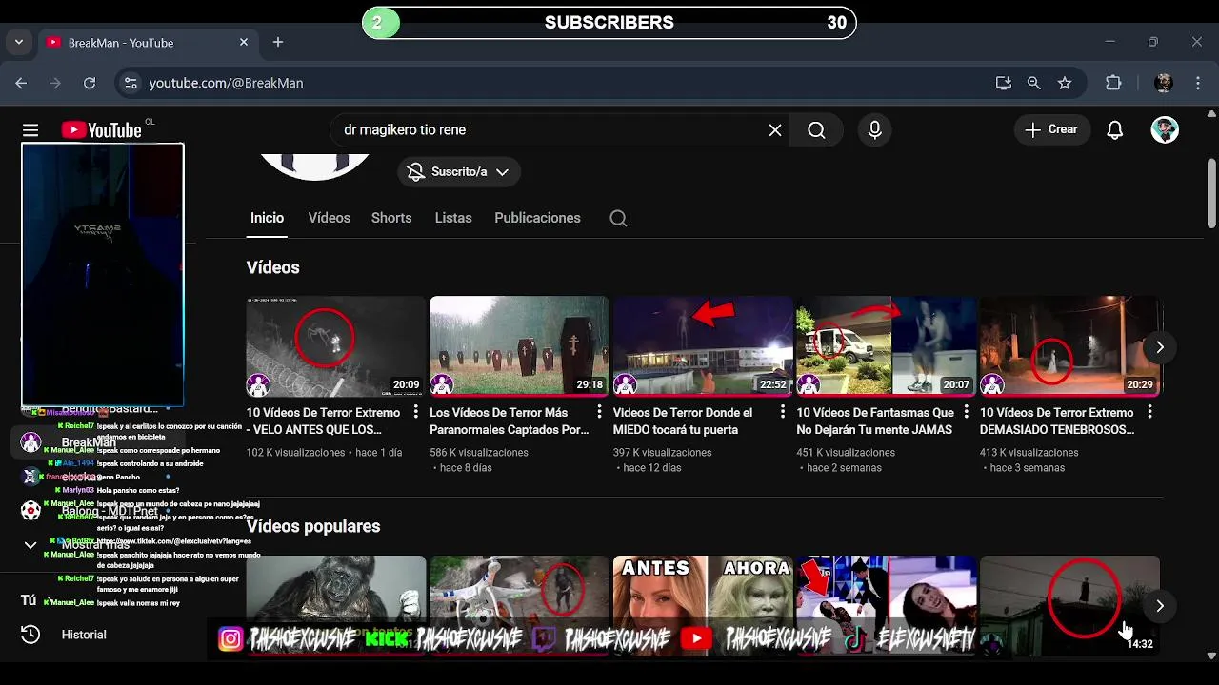Open options for 'Los Vídeos De Terror Más Paranormales'
Viewport: 1219px width, 685px height.
click(x=599, y=412)
